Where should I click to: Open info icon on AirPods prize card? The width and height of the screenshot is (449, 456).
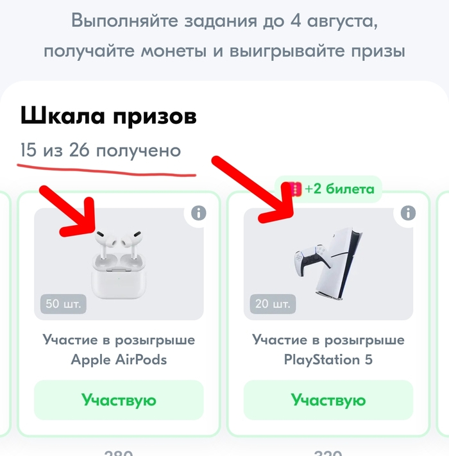199,213
